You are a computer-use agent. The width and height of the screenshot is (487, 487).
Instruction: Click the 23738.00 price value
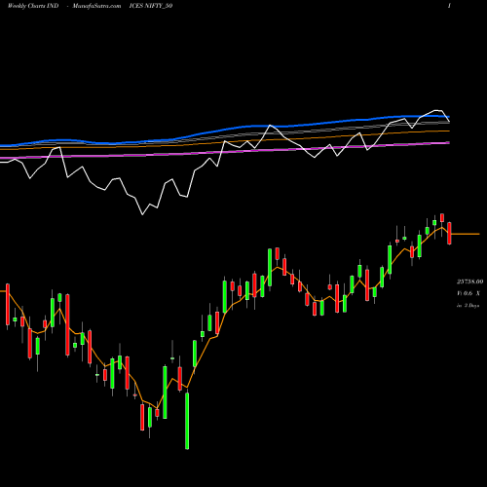pos(469,281)
